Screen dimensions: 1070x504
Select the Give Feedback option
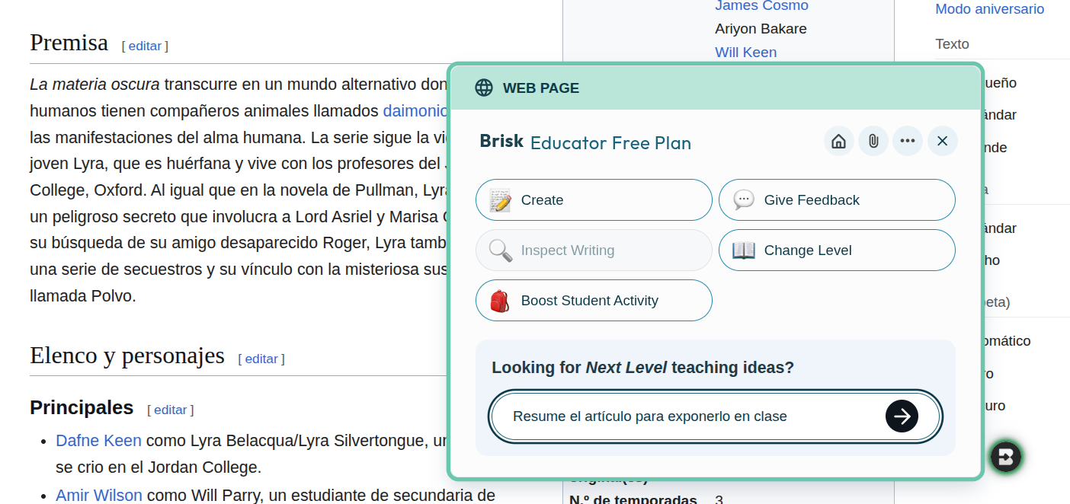point(836,200)
